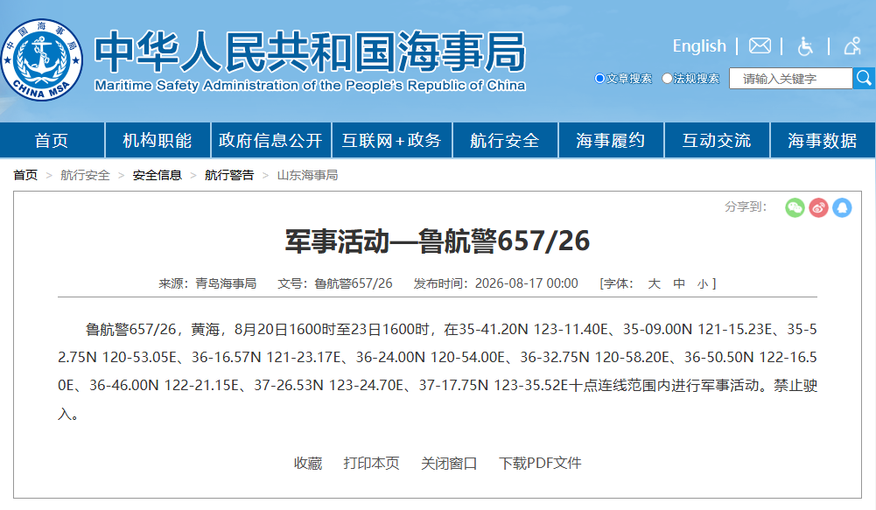Set font size to 小
This screenshot has width=876, height=510.
[702, 283]
